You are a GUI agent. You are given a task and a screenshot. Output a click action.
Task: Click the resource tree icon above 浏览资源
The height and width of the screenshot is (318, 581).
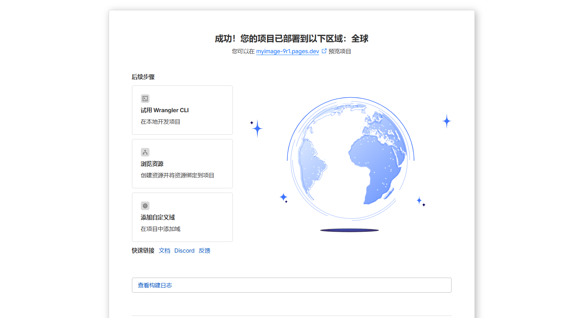(x=145, y=152)
